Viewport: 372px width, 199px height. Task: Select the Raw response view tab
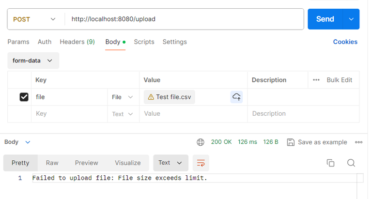[52, 163]
